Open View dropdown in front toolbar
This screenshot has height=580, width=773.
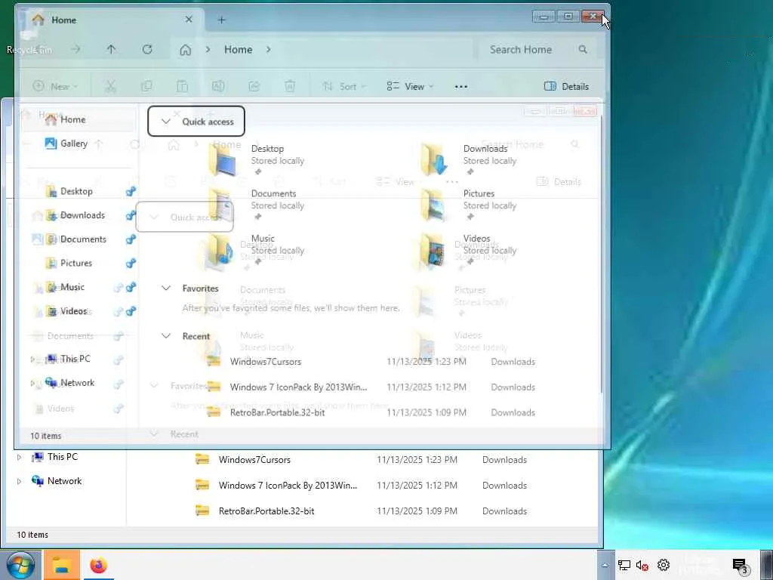pos(410,86)
